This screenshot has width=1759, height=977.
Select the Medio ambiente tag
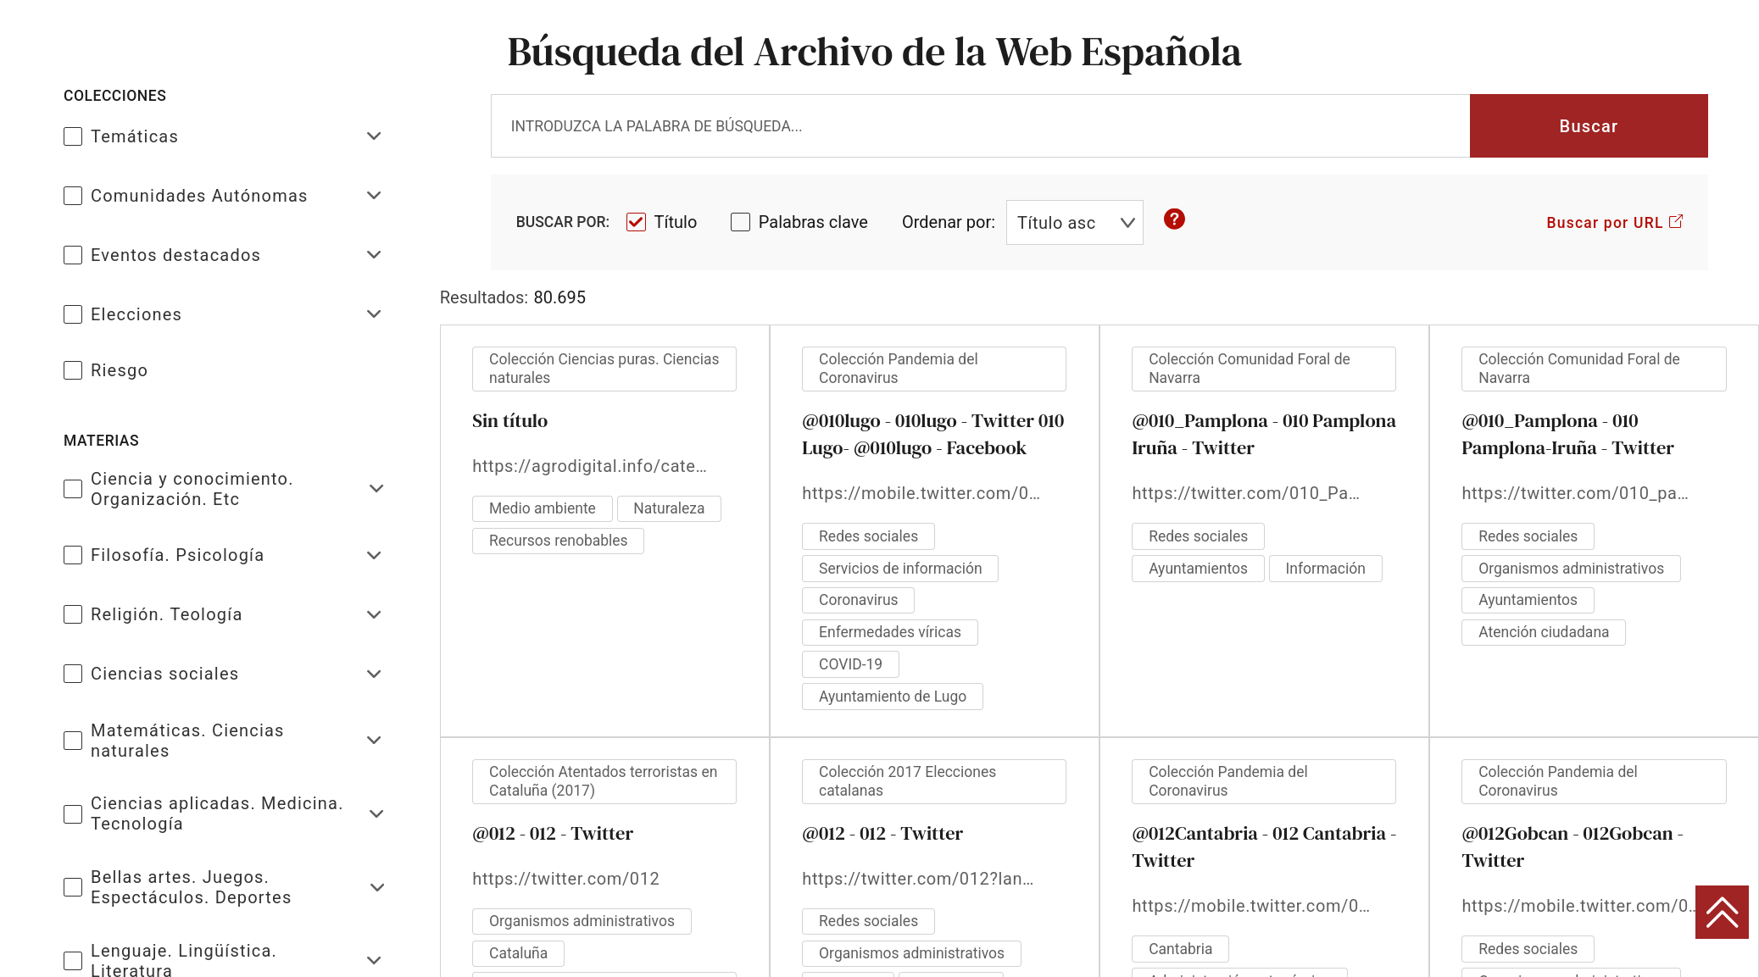tap(542, 508)
